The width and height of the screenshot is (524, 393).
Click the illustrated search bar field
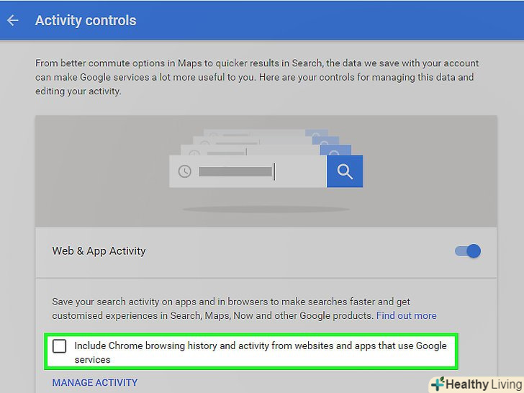(248, 171)
